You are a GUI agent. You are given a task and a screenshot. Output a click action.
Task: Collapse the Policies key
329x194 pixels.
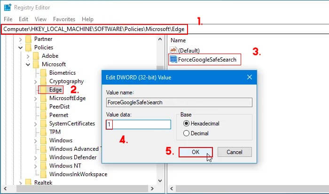click(x=20, y=47)
